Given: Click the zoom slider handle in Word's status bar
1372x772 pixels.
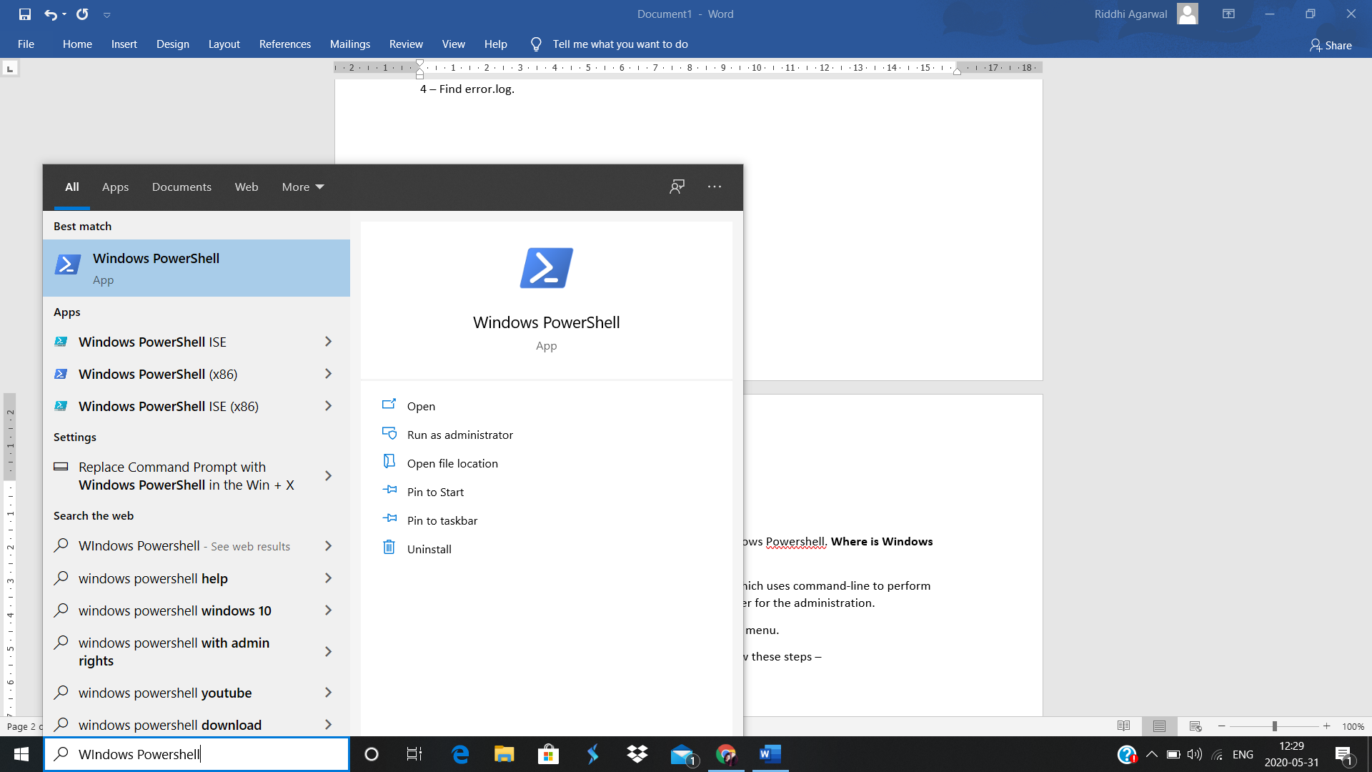Looking at the screenshot, I should coord(1274,726).
